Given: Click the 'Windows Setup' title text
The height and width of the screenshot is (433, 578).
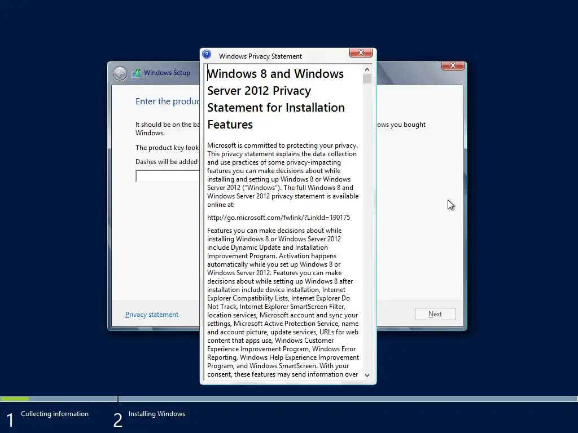Looking at the screenshot, I should tap(167, 73).
